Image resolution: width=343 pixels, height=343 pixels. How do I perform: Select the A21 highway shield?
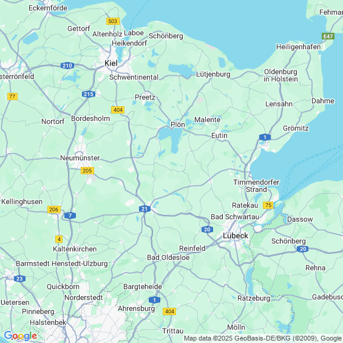pyautogui.click(x=144, y=209)
